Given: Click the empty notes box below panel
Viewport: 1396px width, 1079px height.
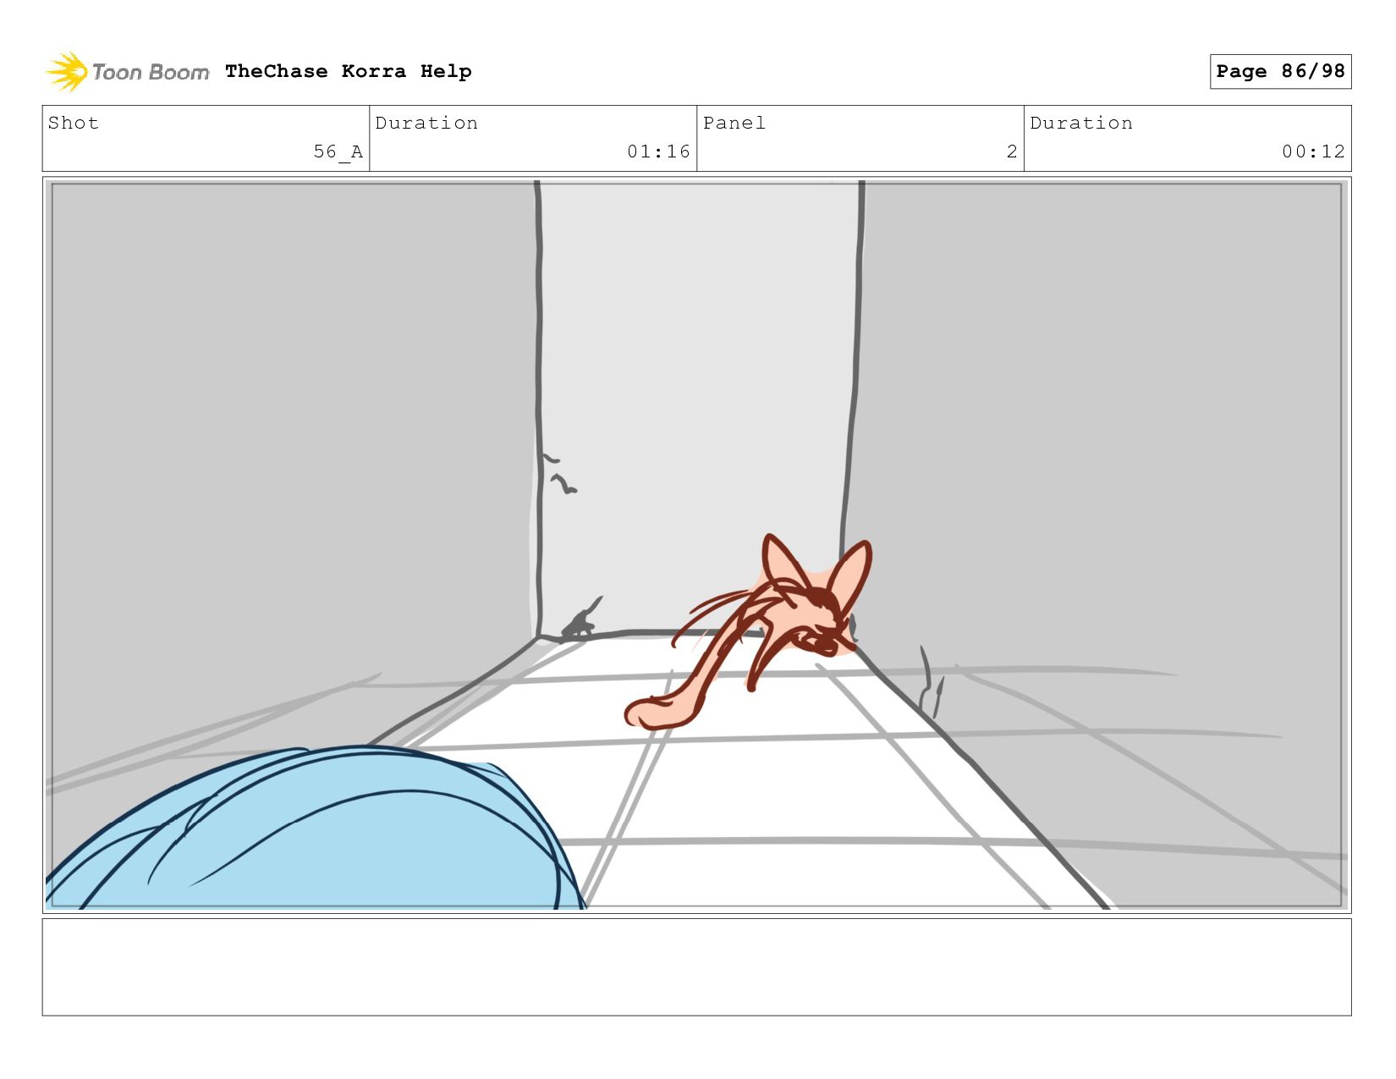Looking at the screenshot, I should (697, 967).
